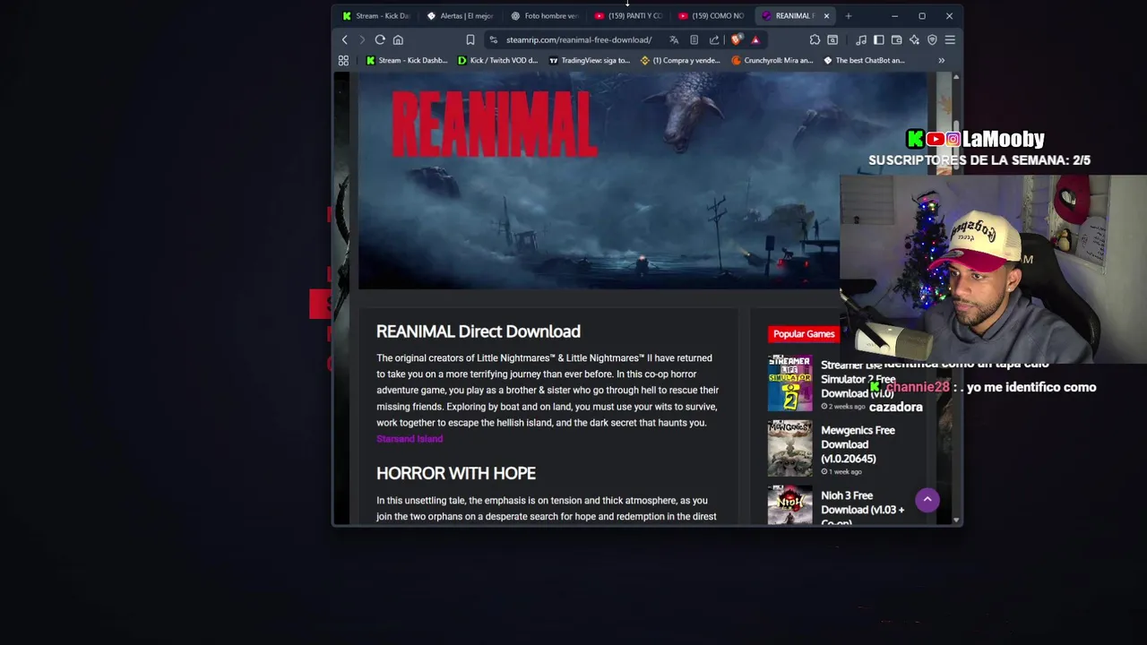Click the HORROR WITH HOPE heading
This screenshot has width=1147, height=645.
[x=456, y=473]
